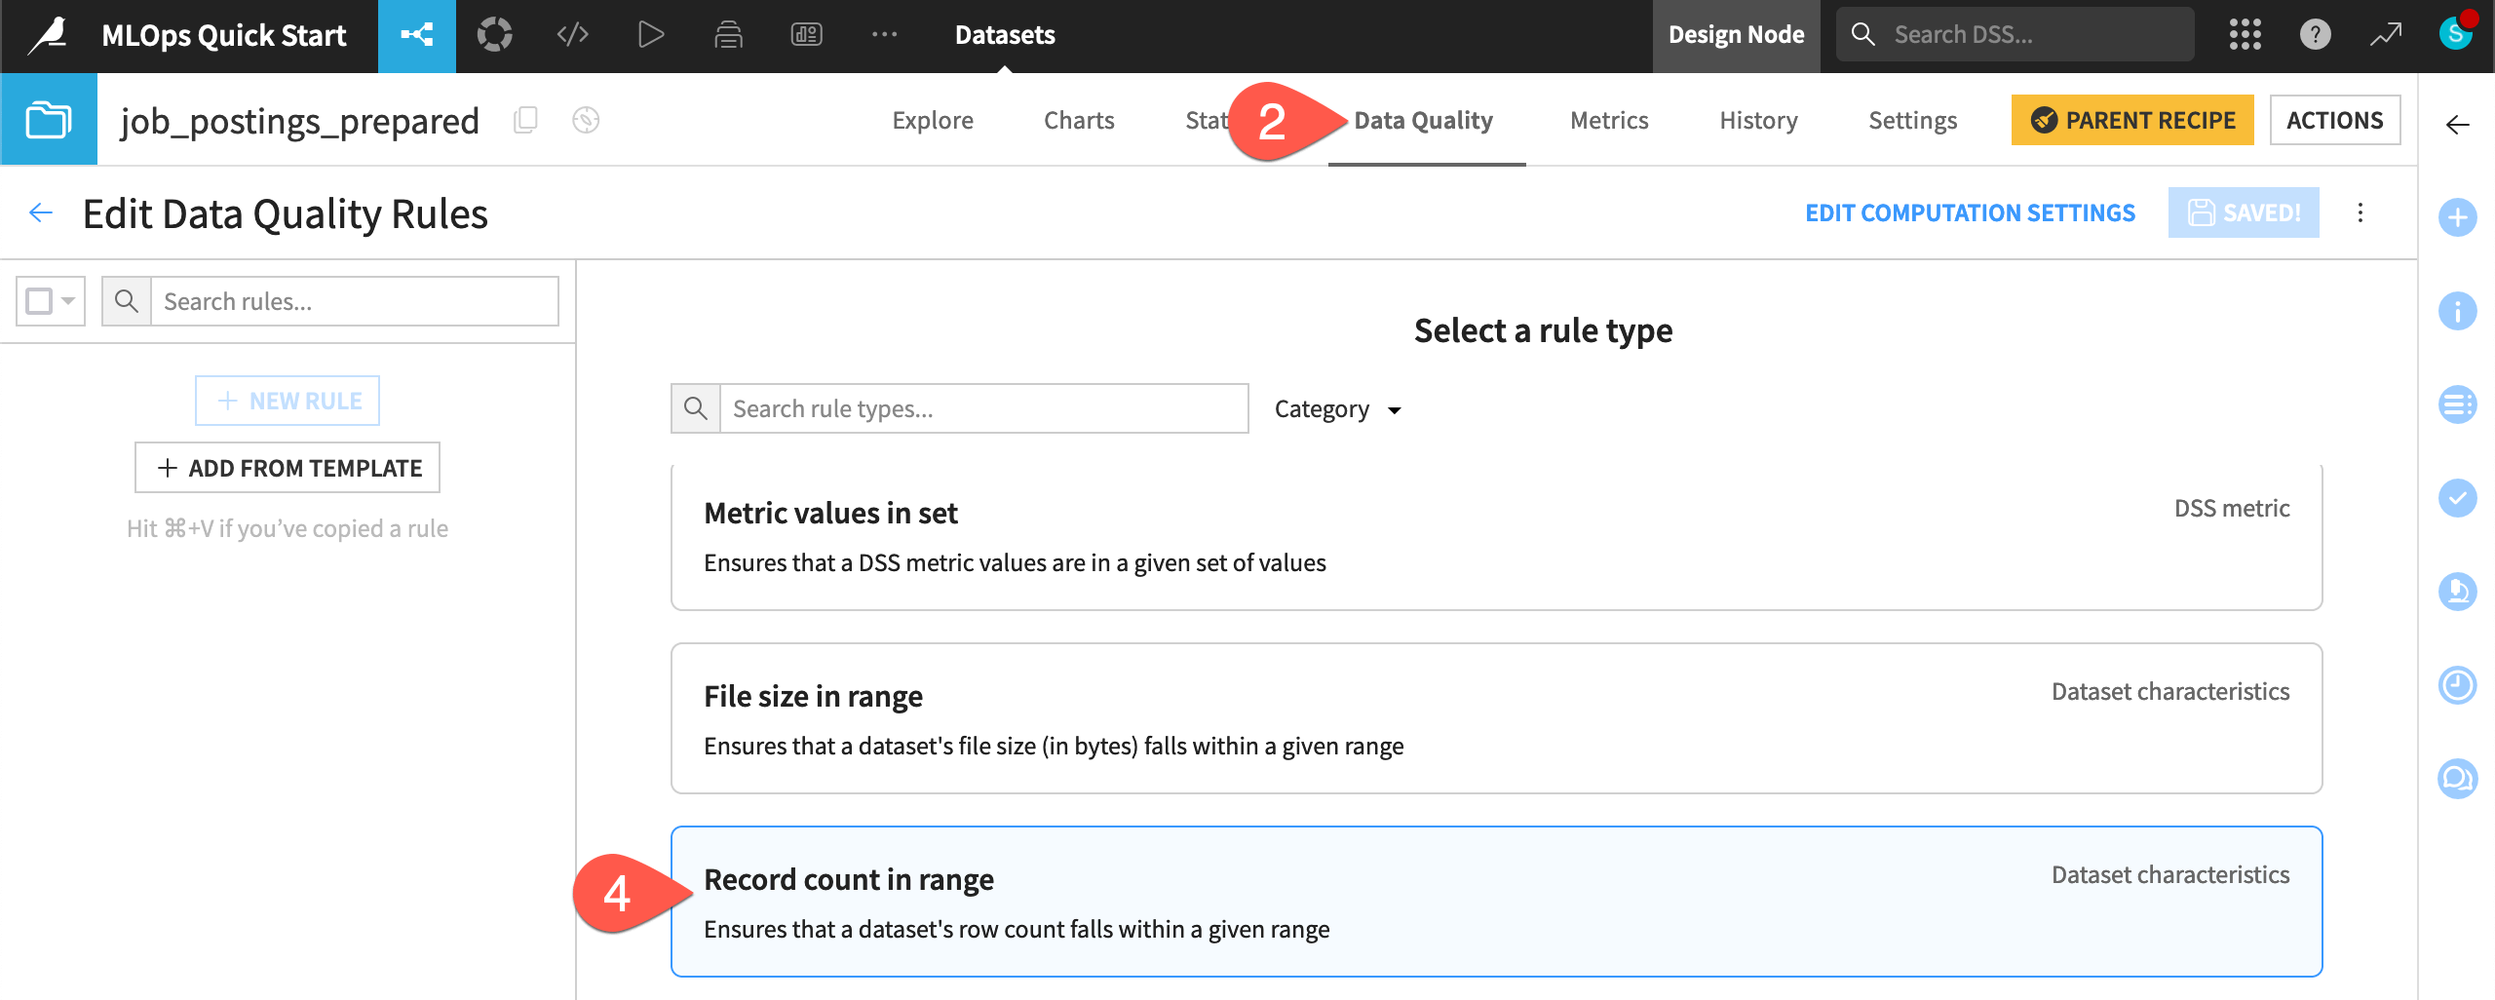This screenshot has width=2495, height=1000.
Task: Open the Discussions icon in the right sidebar
Action: [2458, 779]
